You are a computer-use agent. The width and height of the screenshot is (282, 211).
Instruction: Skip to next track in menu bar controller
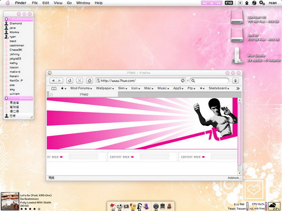click(x=219, y=3)
